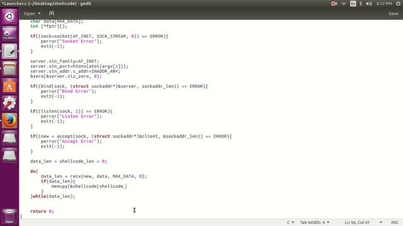
Task: Click the 'if(data_len){' line
Action: tap(58, 181)
